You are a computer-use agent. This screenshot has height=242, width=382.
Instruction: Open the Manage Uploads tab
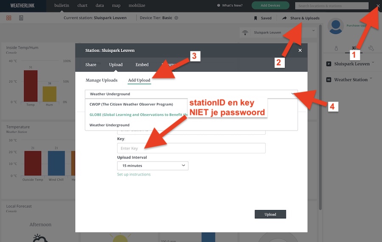(101, 80)
